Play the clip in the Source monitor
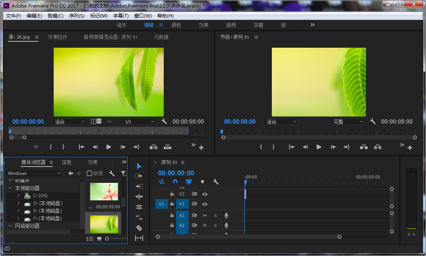This screenshot has width=426, height=256. [x=108, y=146]
